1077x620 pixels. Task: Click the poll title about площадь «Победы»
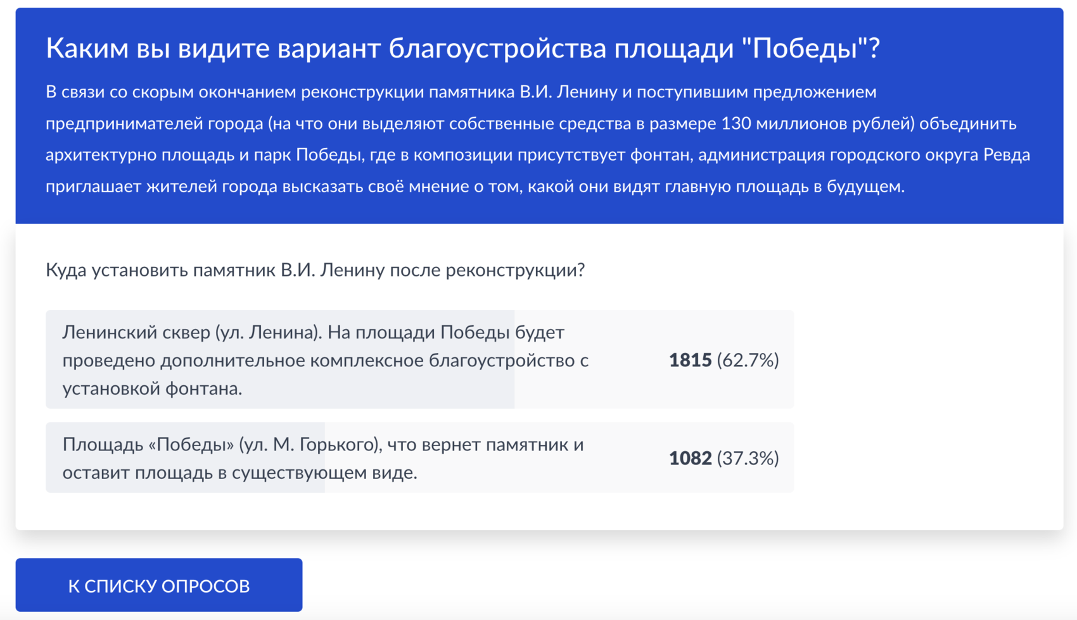click(462, 46)
